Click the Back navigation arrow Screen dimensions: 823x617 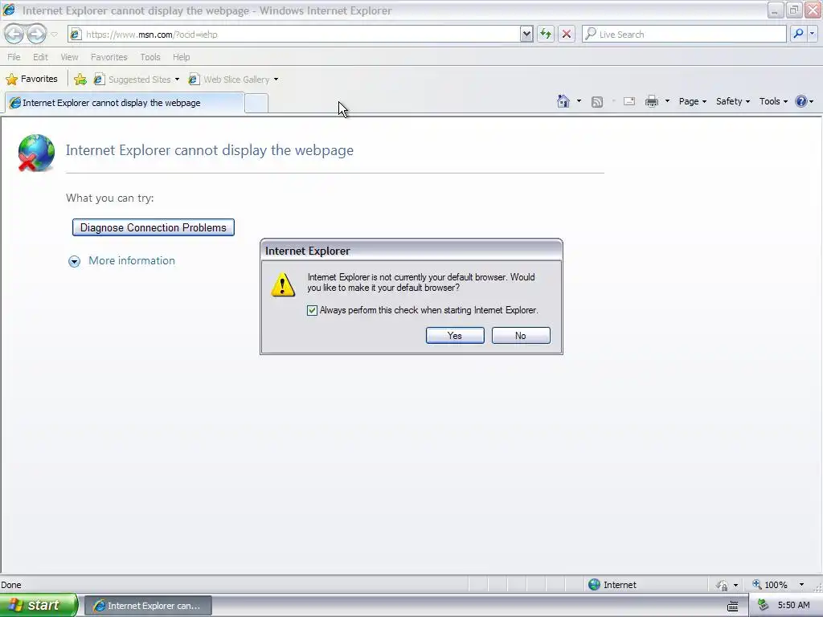pos(14,34)
